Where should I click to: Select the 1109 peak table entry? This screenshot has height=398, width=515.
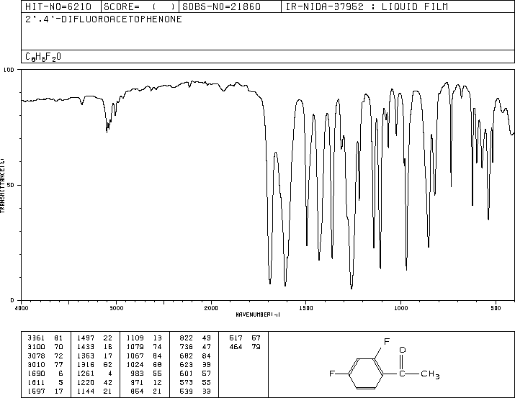click(x=144, y=338)
